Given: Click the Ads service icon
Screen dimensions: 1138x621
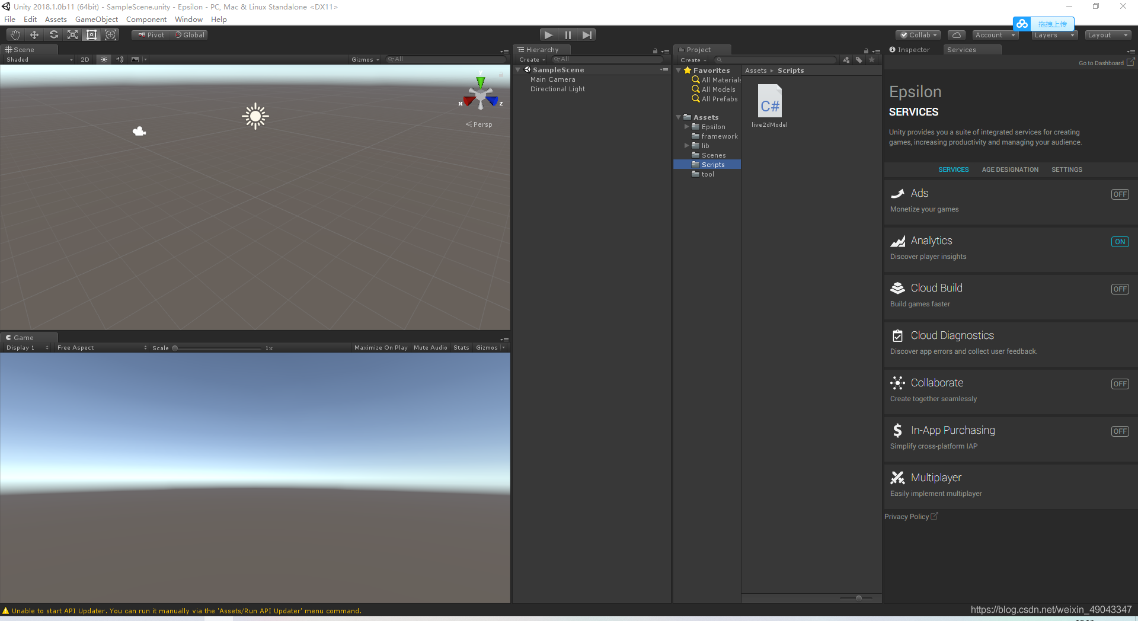Looking at the screenshot, I should coord(898,193).
